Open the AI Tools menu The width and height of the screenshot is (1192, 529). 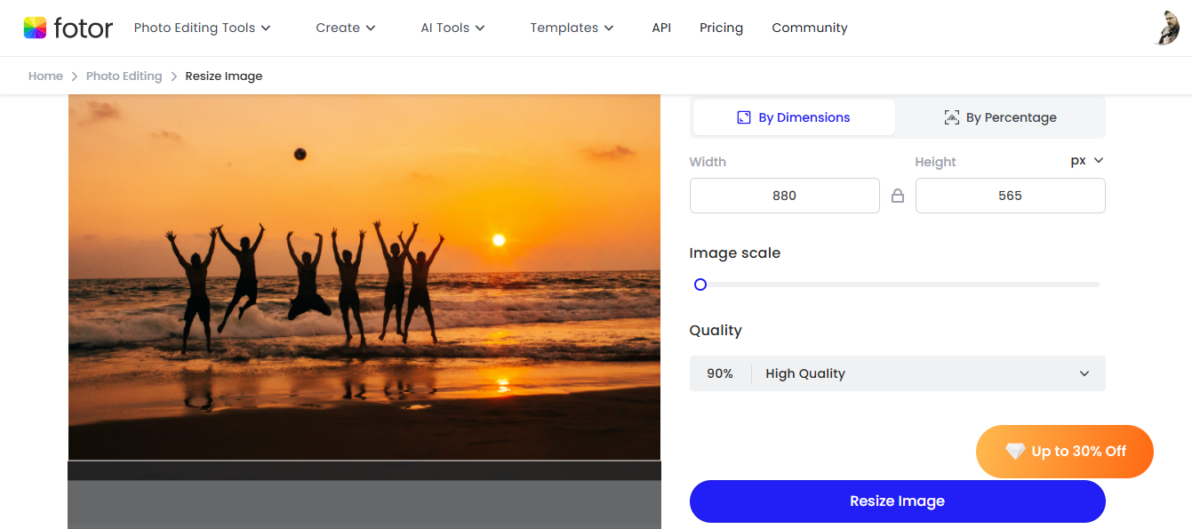[x=452, y=28]
